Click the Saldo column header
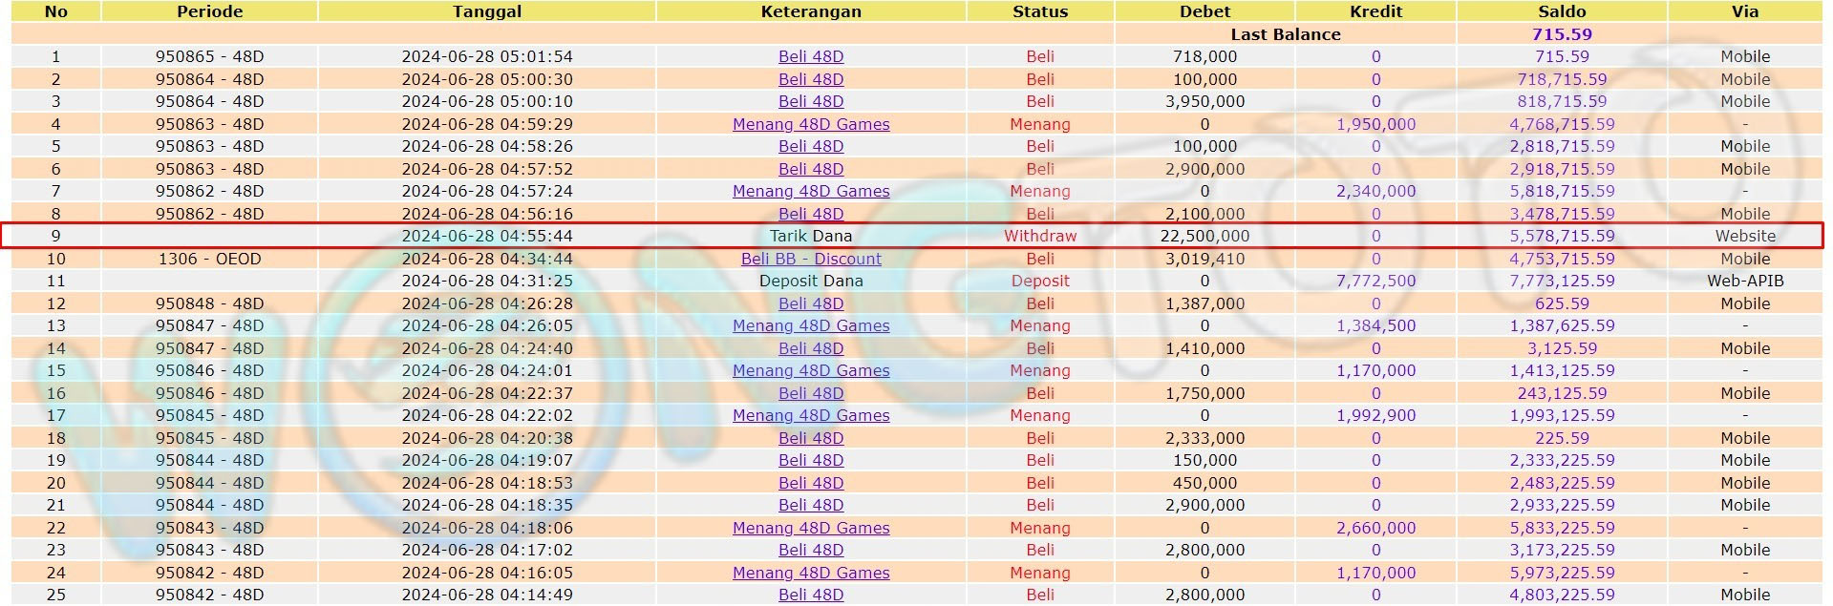 pos(1562,11)
